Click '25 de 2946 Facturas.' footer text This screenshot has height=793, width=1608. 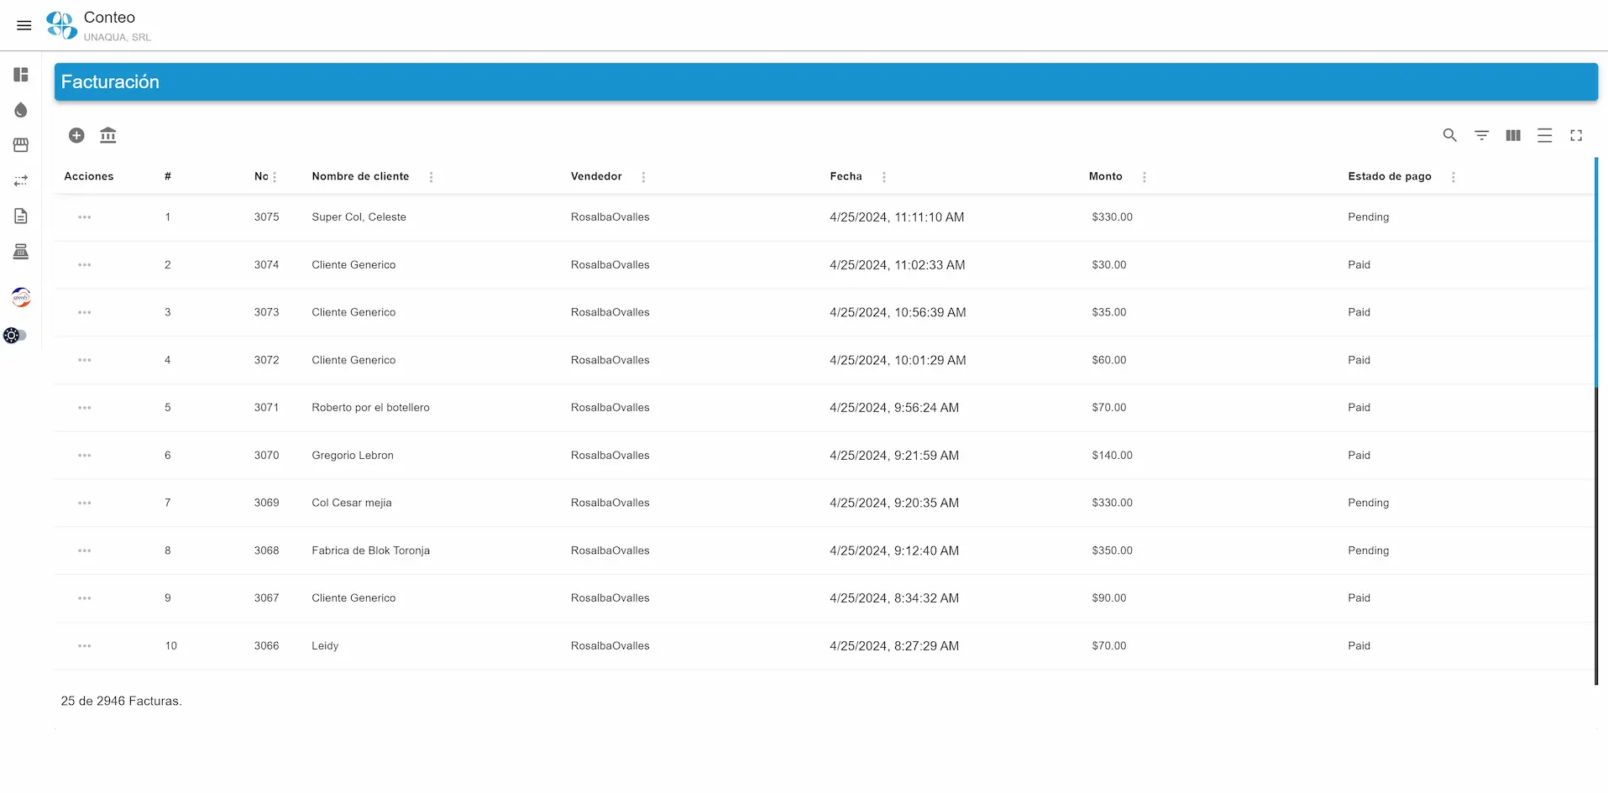point(121,701)
